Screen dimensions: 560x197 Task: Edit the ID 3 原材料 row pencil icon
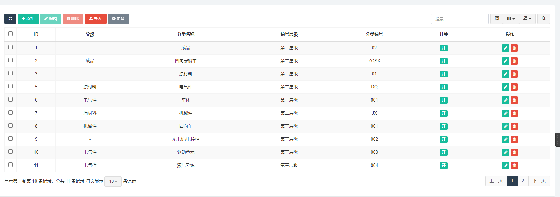[506, 74]
